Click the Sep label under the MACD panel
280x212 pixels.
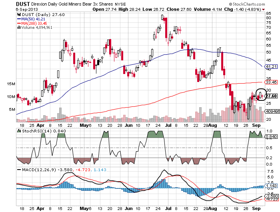coord(256,208)
